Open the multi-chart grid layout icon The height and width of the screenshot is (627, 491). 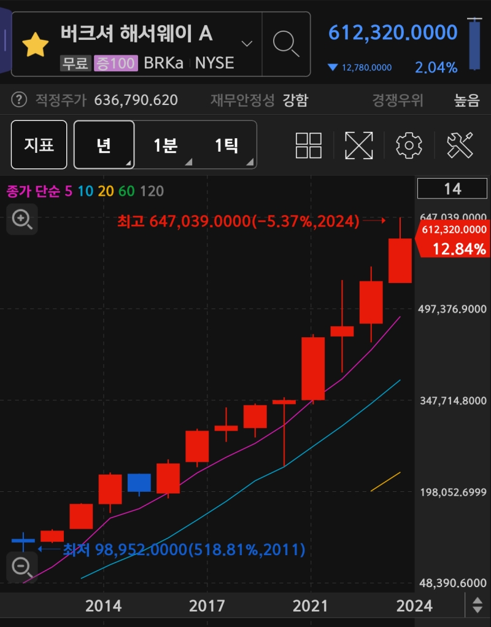pos(309,146)
